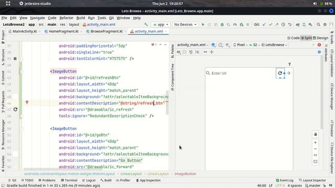The image size is (335, 188).
Task: Click the orientation icon in design toolbar
Action: [x=220, y=45]
